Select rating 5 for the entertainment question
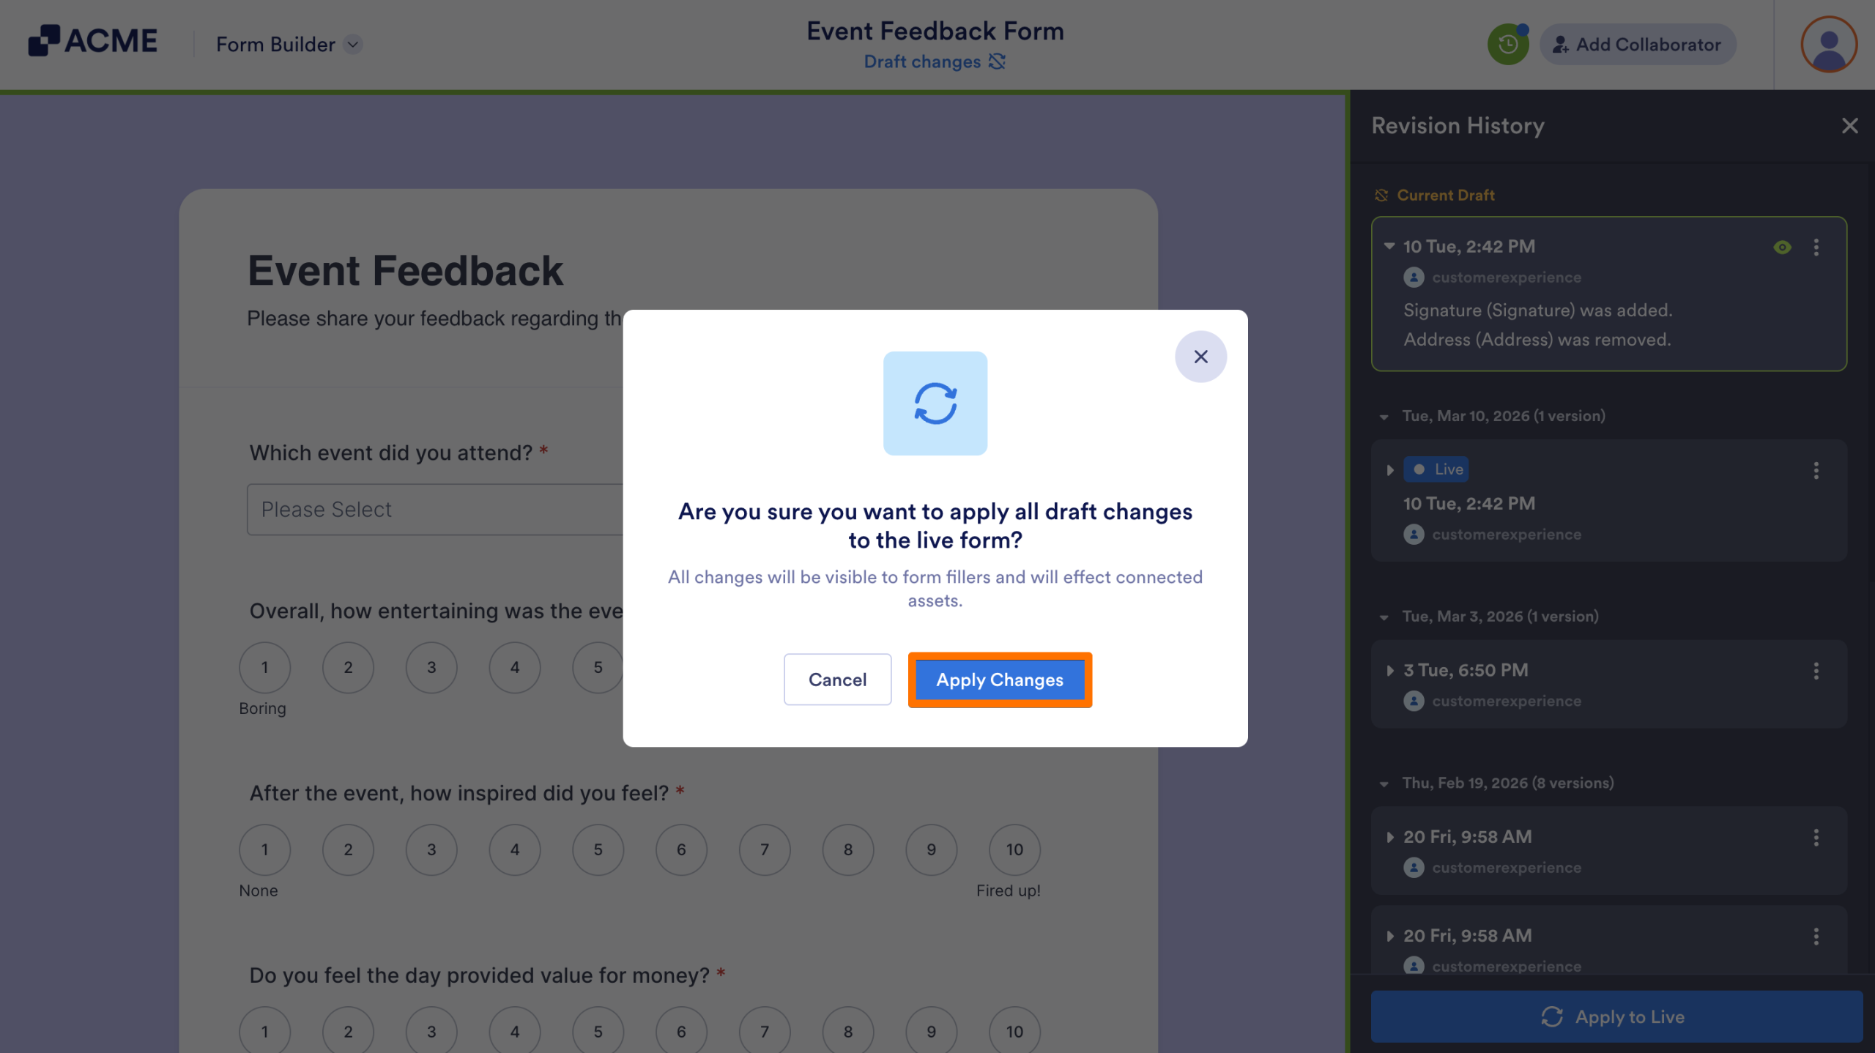 (x=598, y=667)
